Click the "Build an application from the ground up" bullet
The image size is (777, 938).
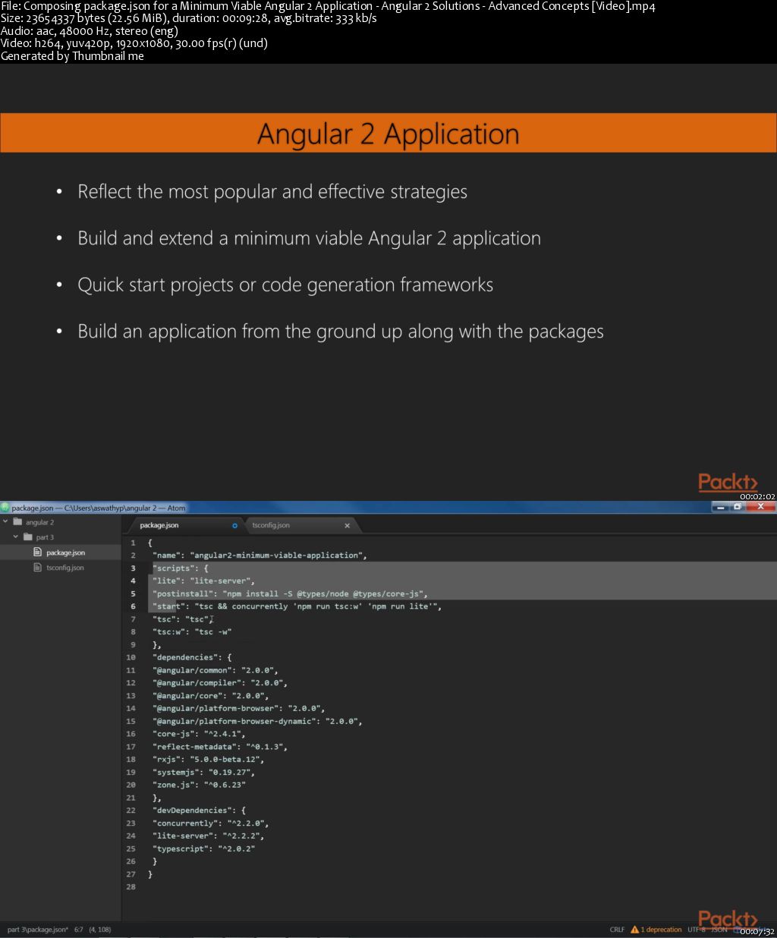(341, 332)
